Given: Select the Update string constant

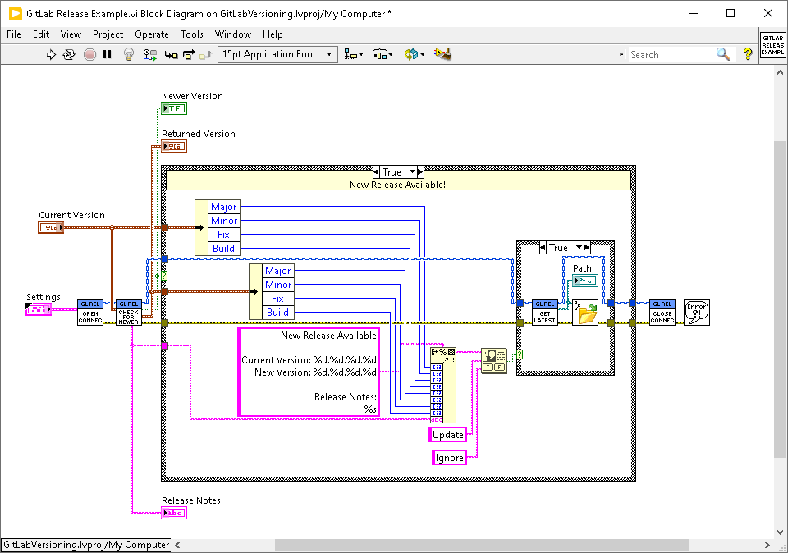Looking at the screenshot, I should point(448,435).
